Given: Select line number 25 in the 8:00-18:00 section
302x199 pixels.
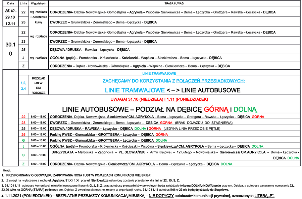Looking at the screenshot, I should click(x=23, y=129).
